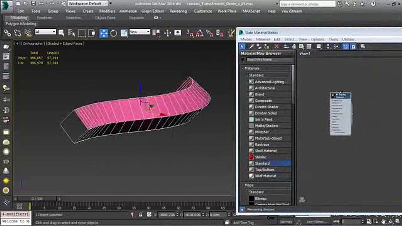This screenshot has height=226, width=402.
Task: Click the black Bitmap map swatch
Action: pos(251,199)
